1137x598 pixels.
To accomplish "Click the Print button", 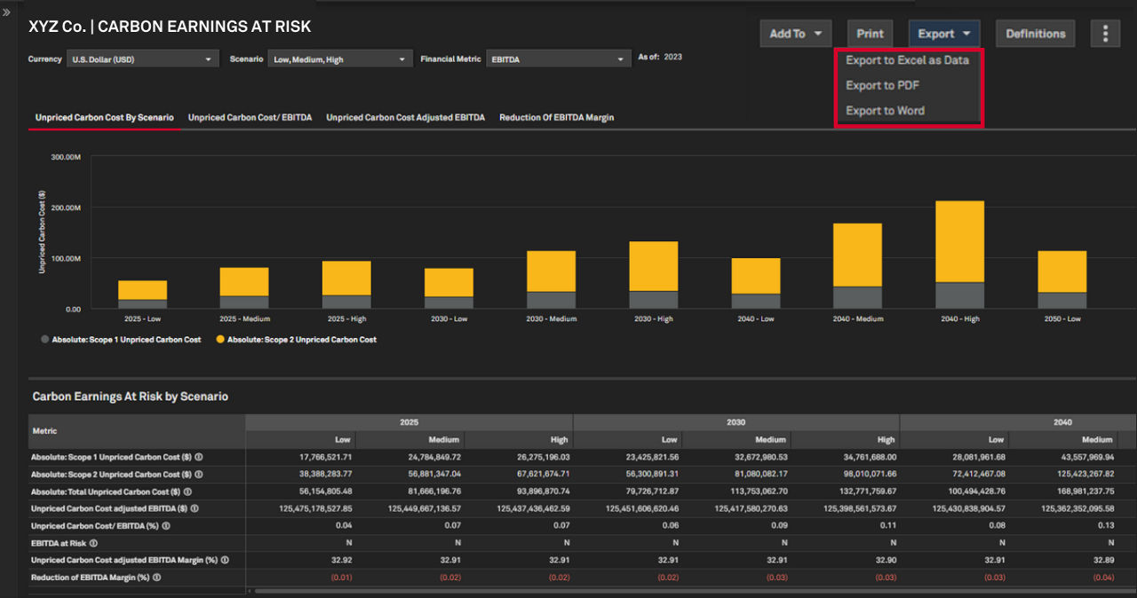I will tap(870, 34).
